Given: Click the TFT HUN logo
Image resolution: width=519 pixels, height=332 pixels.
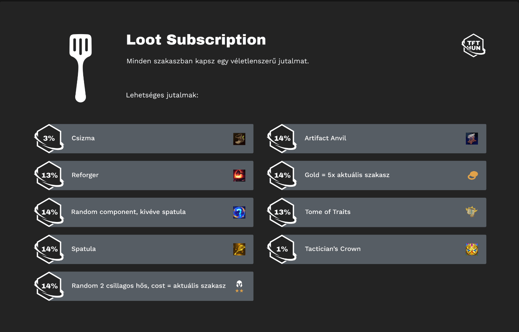Looking at the screenshot, I should [x=473, y=46].
